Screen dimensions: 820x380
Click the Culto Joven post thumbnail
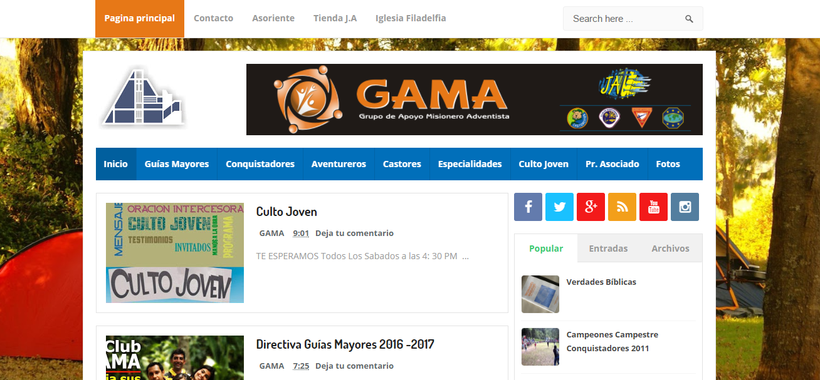pos(175,253)
